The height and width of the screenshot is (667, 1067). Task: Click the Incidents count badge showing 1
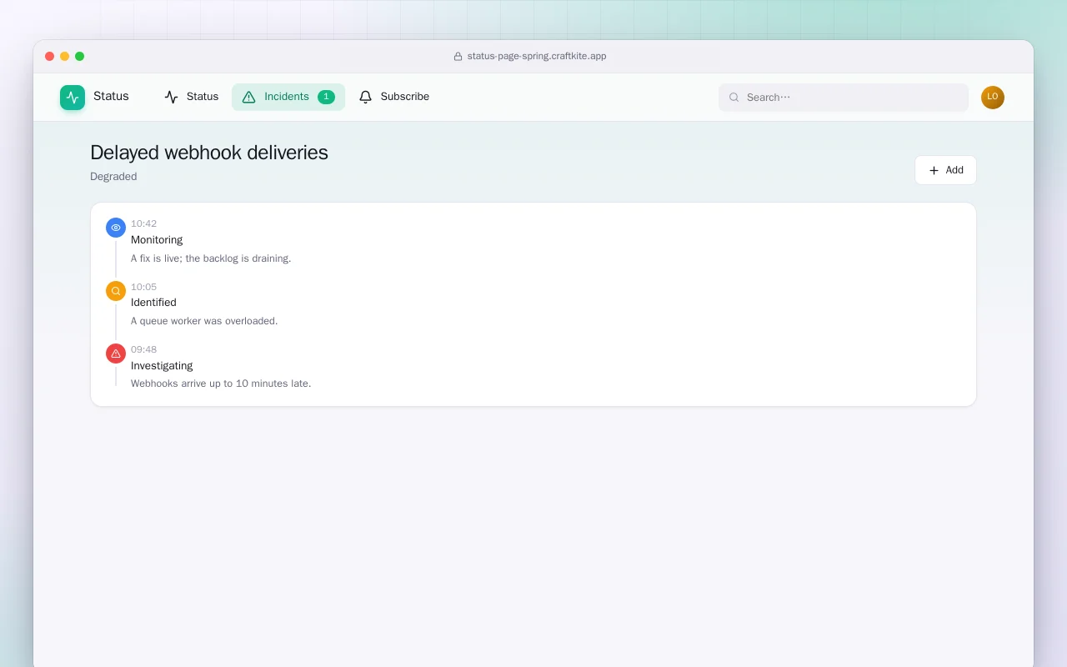pyautogui.click(x=326, y=97)
